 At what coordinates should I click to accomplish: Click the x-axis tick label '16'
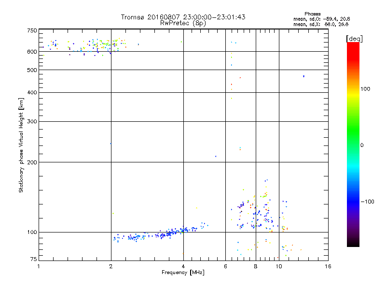coord(328,266)
